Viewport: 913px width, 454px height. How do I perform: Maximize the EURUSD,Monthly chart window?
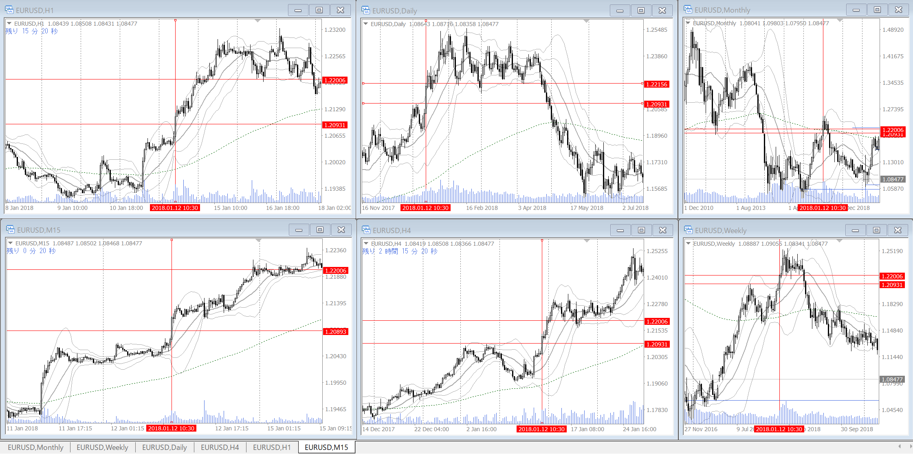click(878, 10)
